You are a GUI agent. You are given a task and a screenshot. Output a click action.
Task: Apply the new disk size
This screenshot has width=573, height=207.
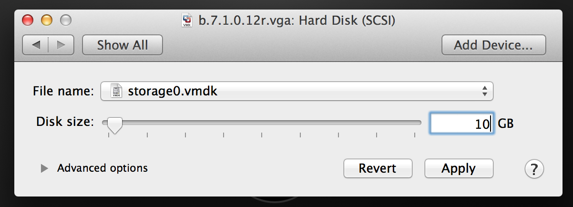pyautogui.click(x=459, y=168)
